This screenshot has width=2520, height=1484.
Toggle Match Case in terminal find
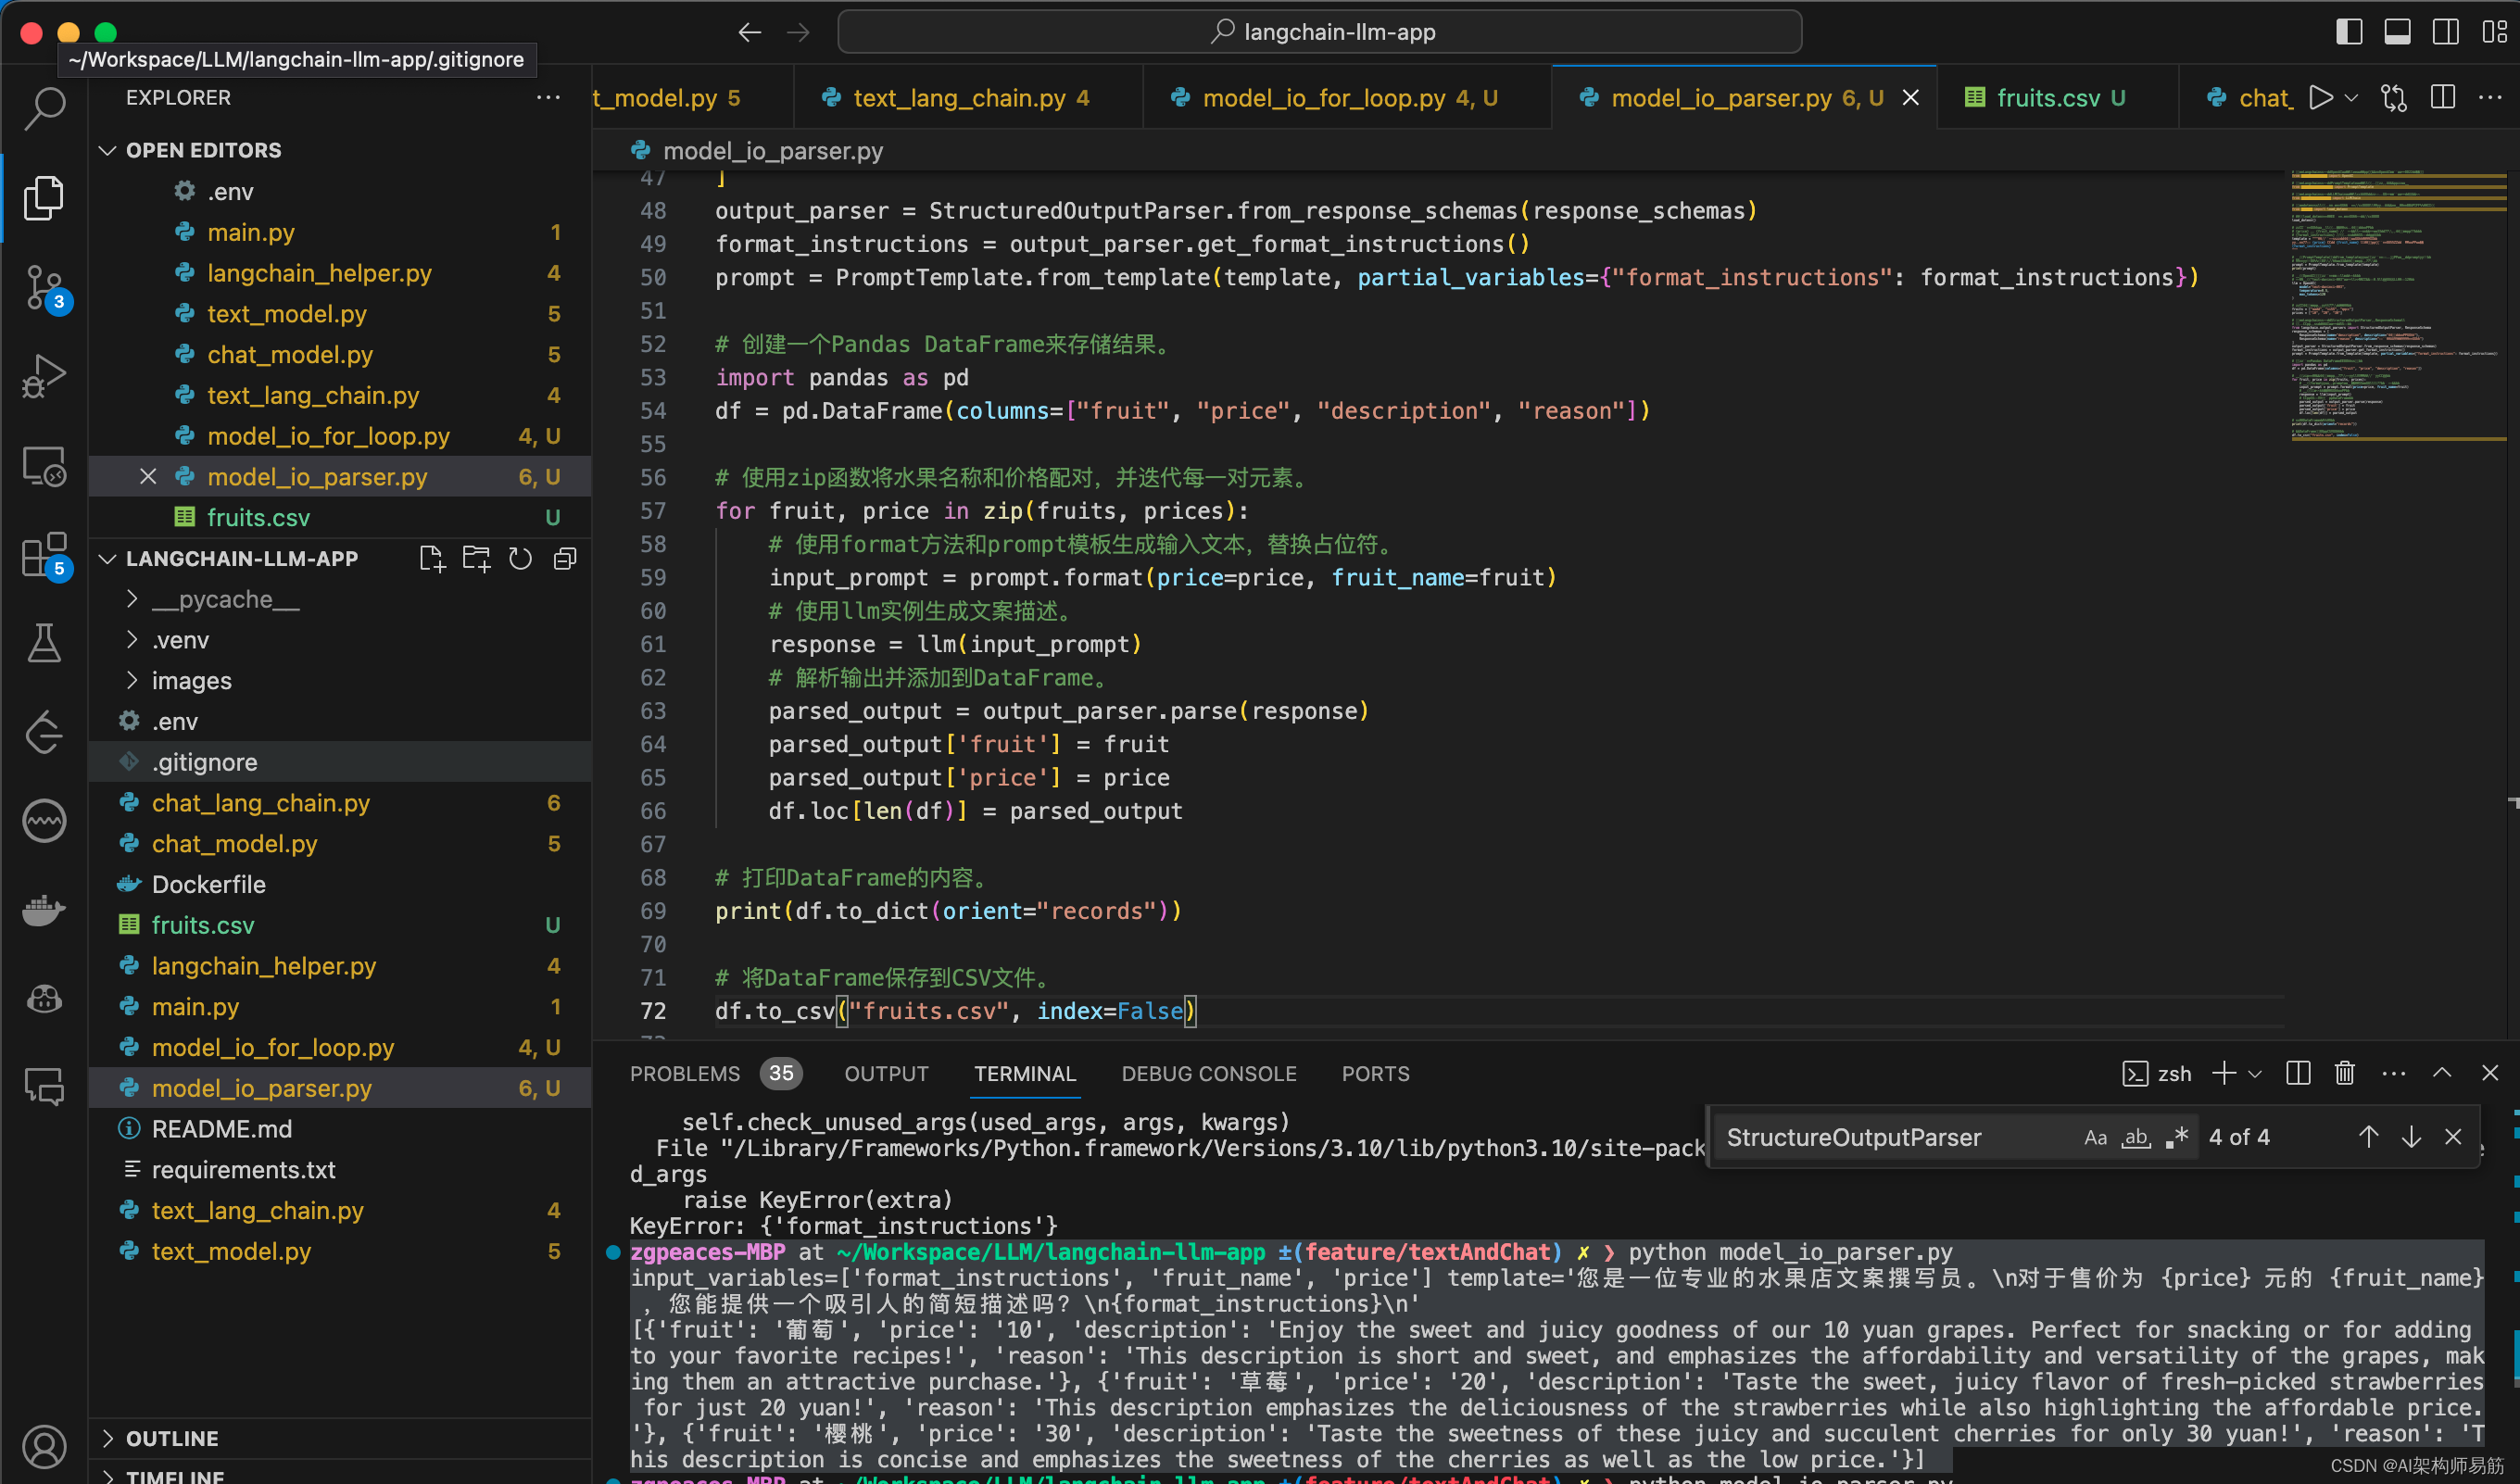point(2095,1137)
